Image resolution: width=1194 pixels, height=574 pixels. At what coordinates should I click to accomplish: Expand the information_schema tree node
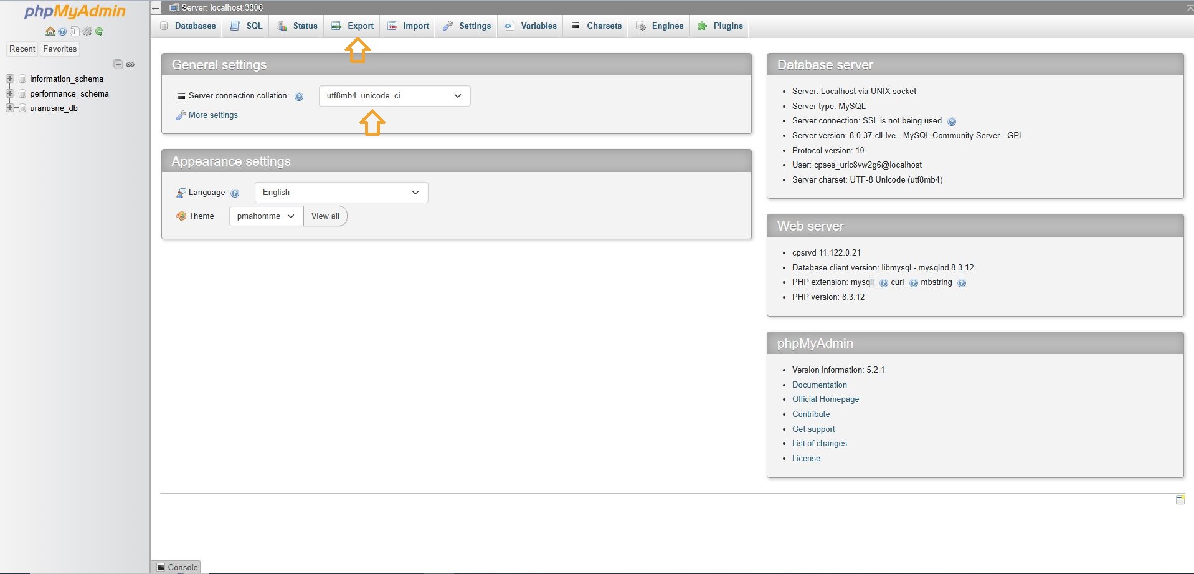[9, 79]
